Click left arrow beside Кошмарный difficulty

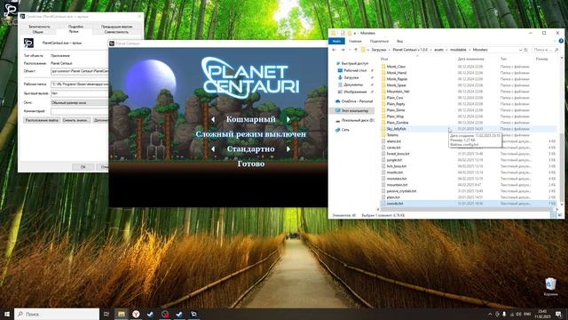pyautogui.click(x=213, y=119)
